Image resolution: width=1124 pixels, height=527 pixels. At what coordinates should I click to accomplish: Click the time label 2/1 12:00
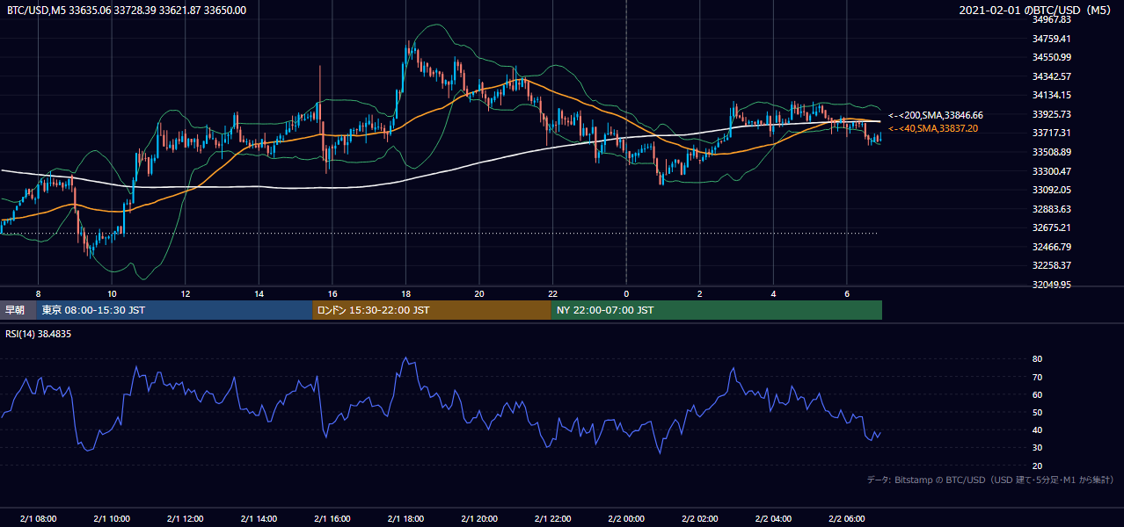[186, 518]
